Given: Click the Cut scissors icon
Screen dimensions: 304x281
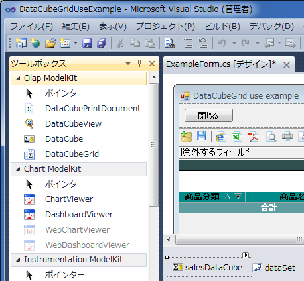Looking at the screenshot, I should [120, 43].
